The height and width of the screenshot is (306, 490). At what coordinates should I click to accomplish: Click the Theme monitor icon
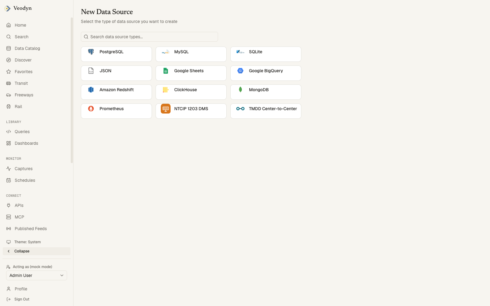tap(9, 242)
